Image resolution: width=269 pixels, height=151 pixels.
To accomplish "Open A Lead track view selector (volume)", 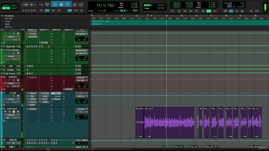I will (x=11, y=99).
